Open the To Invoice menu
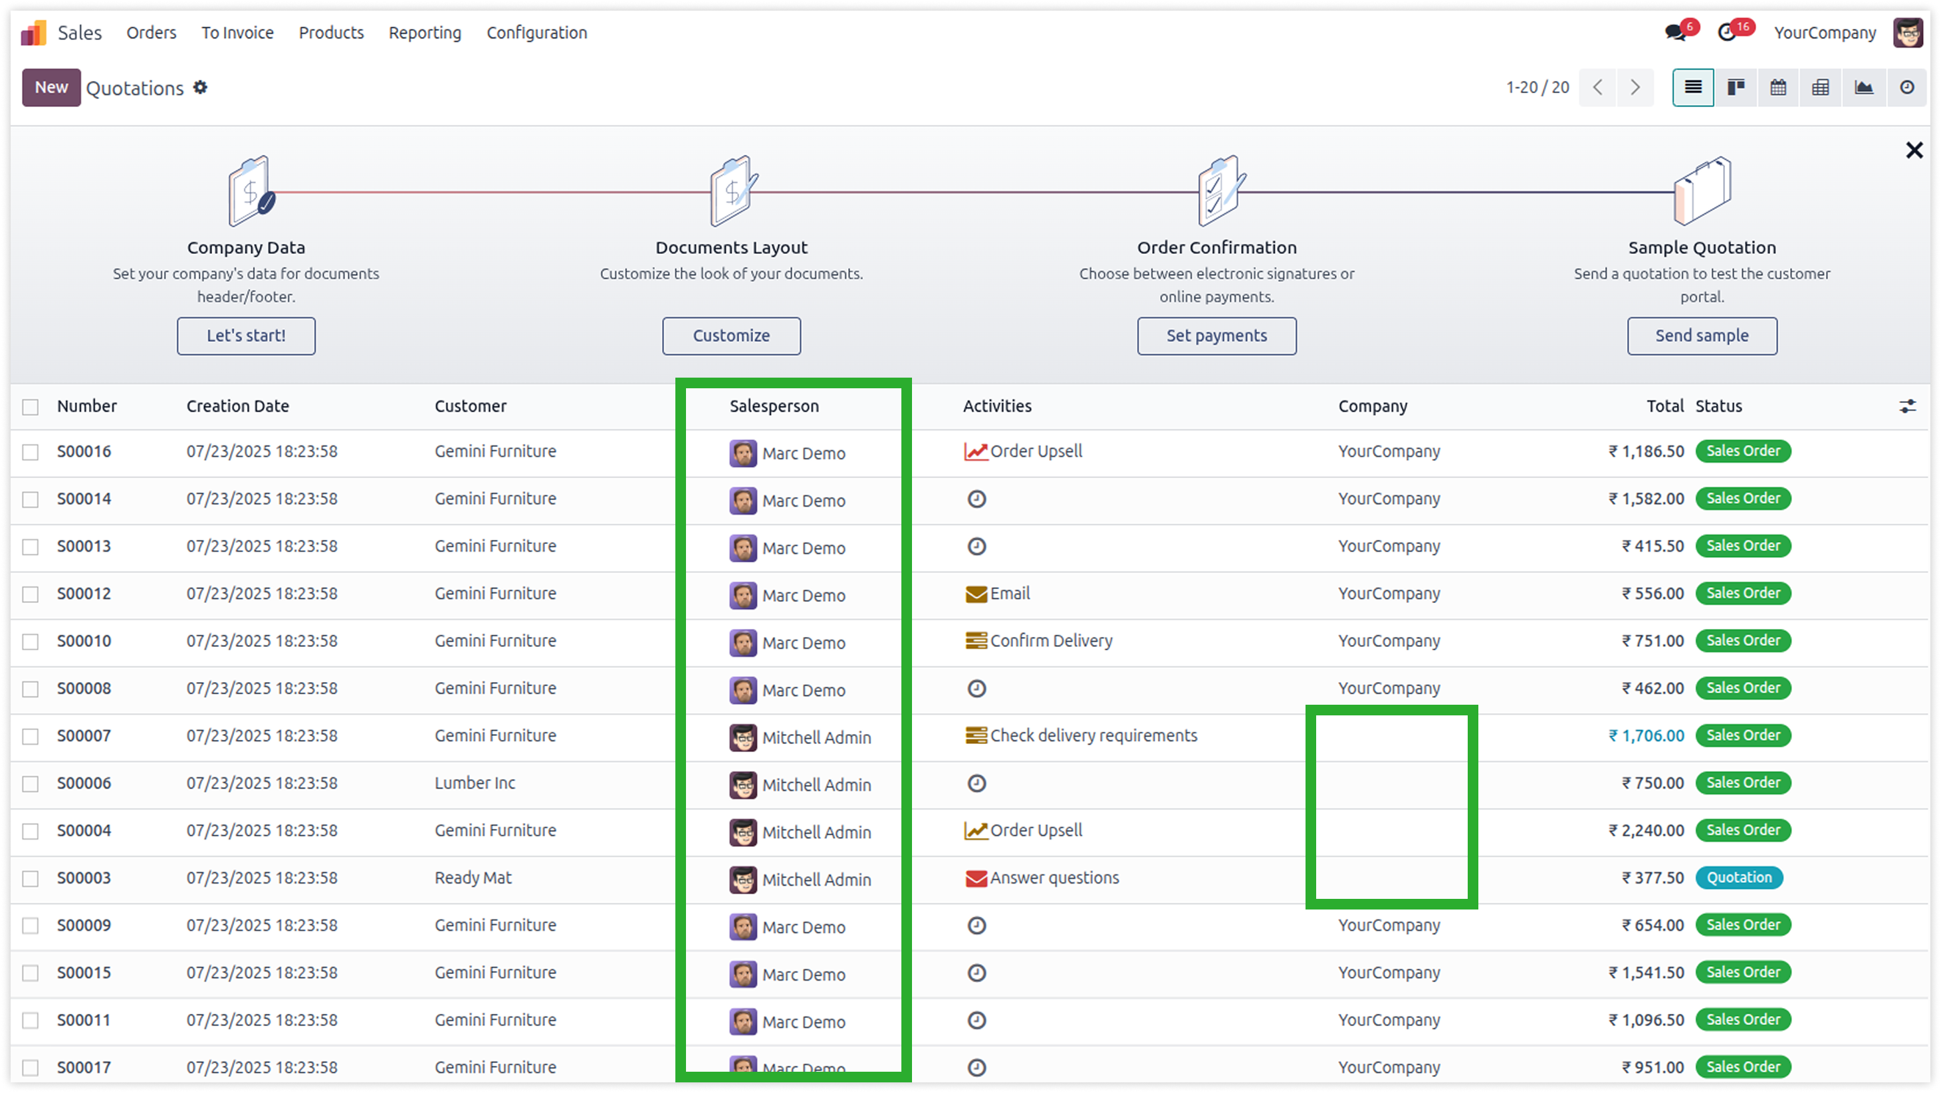 click(237, 33)
